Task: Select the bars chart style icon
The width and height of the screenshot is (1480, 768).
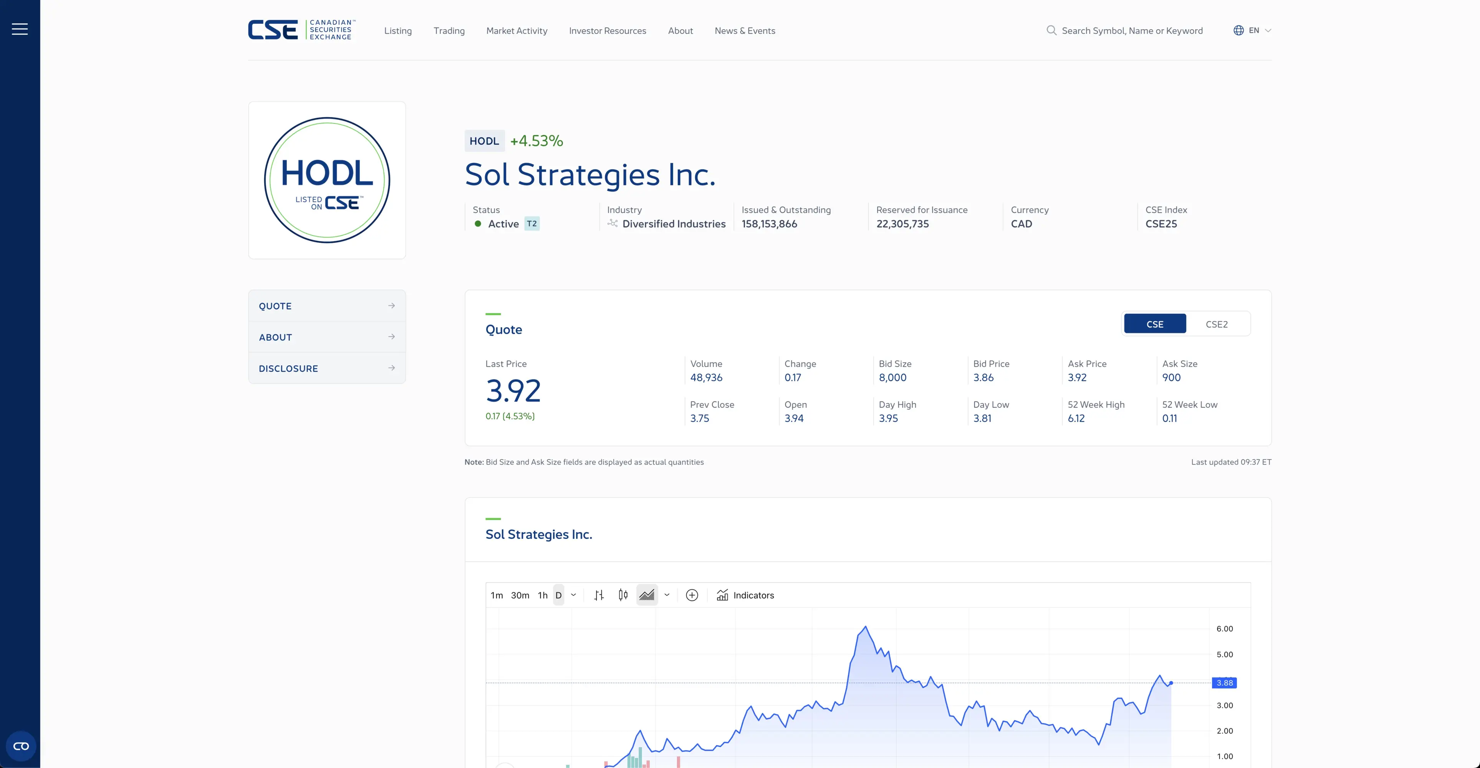Action: pos(599,595)
